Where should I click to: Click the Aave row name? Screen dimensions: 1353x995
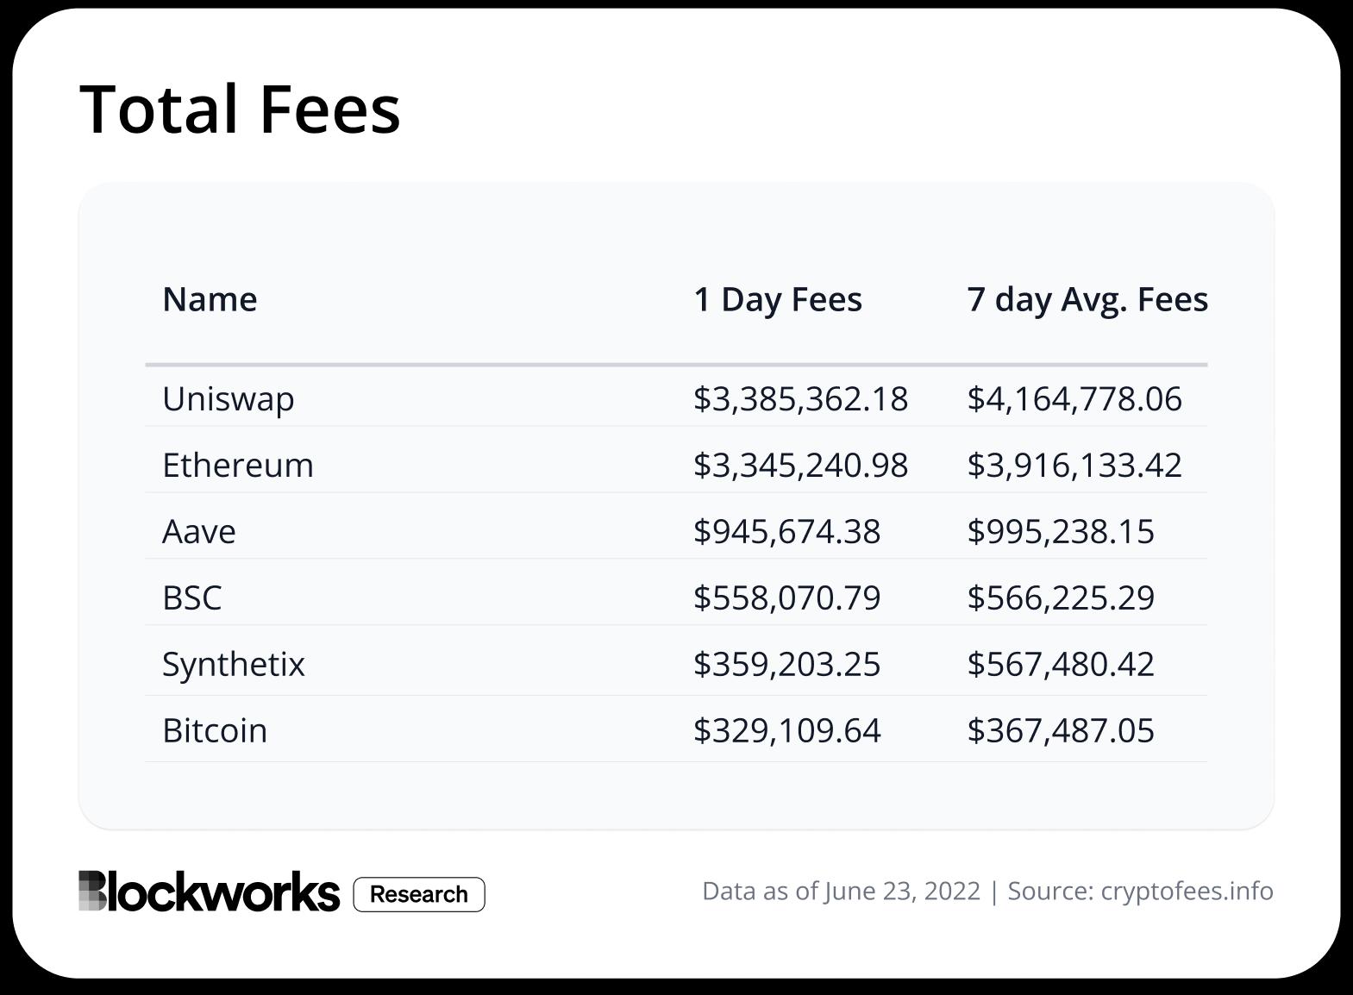click(199, 532)
